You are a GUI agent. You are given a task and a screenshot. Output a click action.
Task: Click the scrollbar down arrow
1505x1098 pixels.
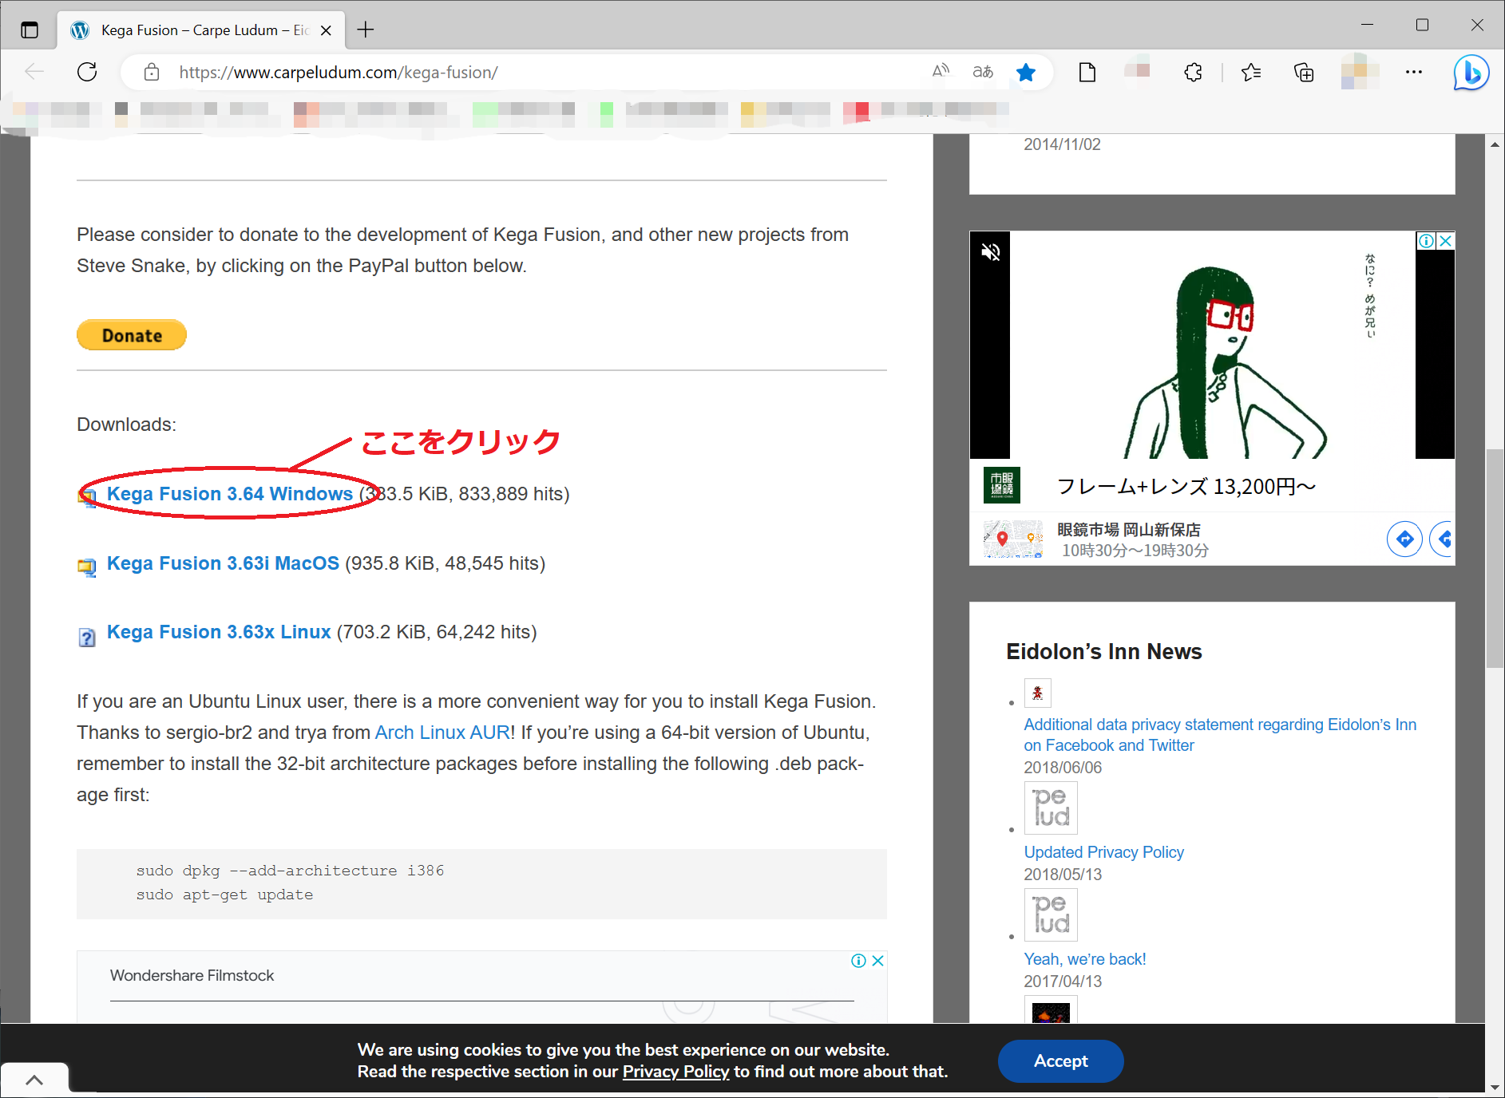coord(1495,1087)
